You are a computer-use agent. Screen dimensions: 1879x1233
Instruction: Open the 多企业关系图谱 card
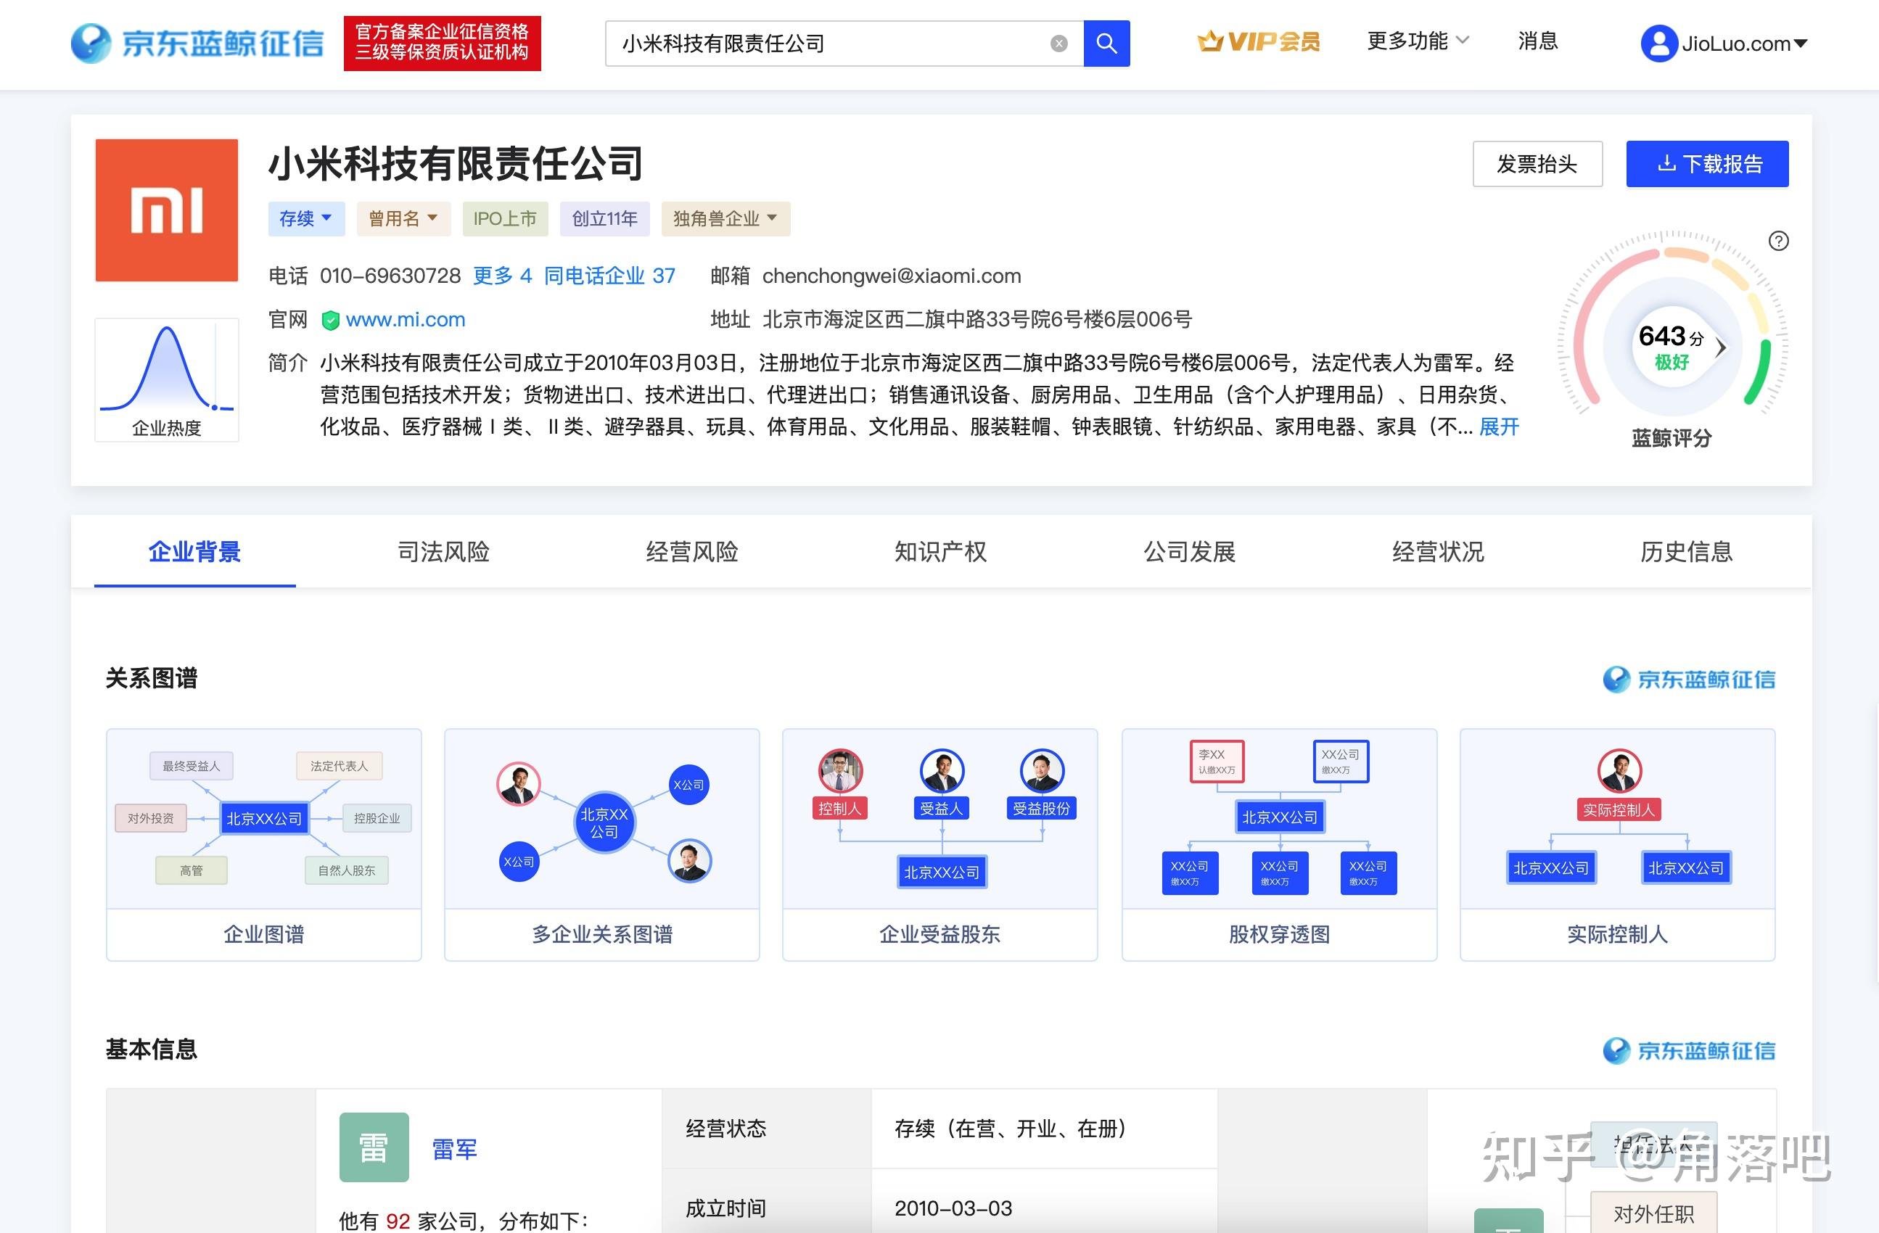[x=602, y=845]
